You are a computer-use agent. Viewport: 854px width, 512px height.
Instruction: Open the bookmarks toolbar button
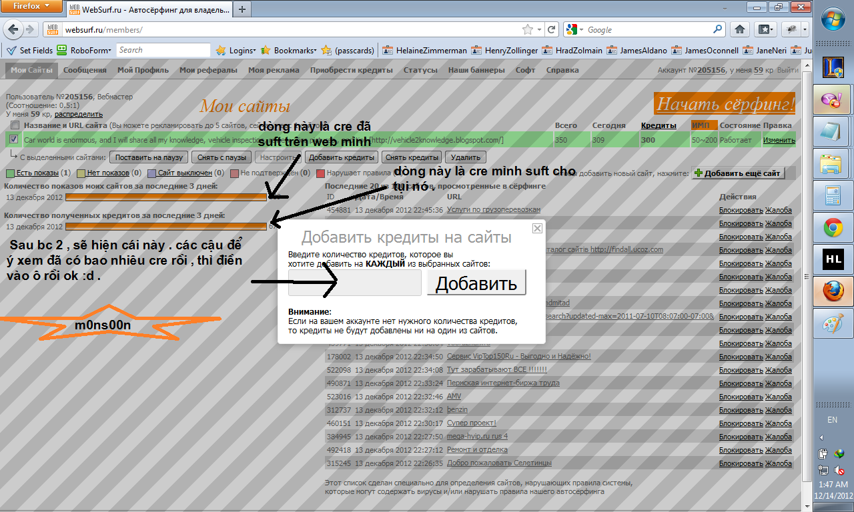(x=765, y=29)
